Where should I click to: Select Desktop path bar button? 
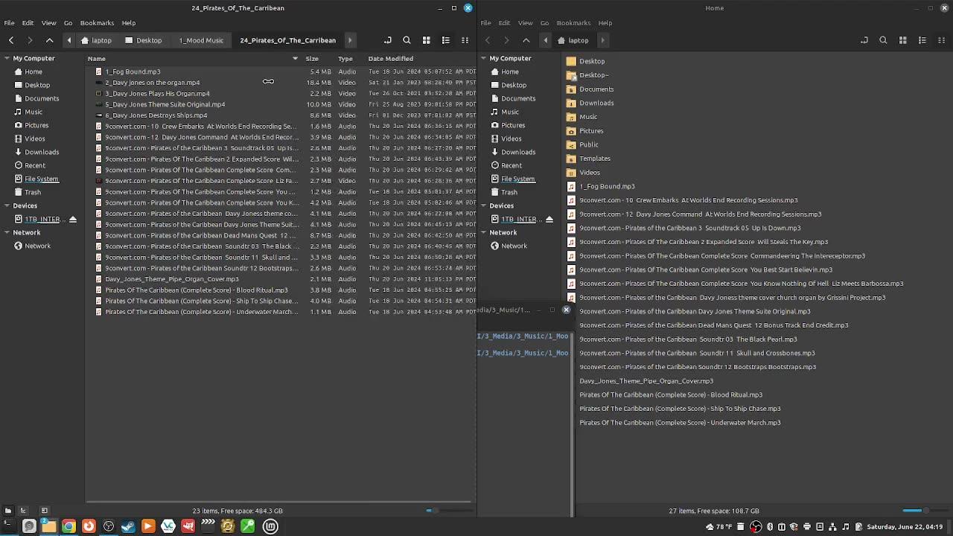[144, 40]
